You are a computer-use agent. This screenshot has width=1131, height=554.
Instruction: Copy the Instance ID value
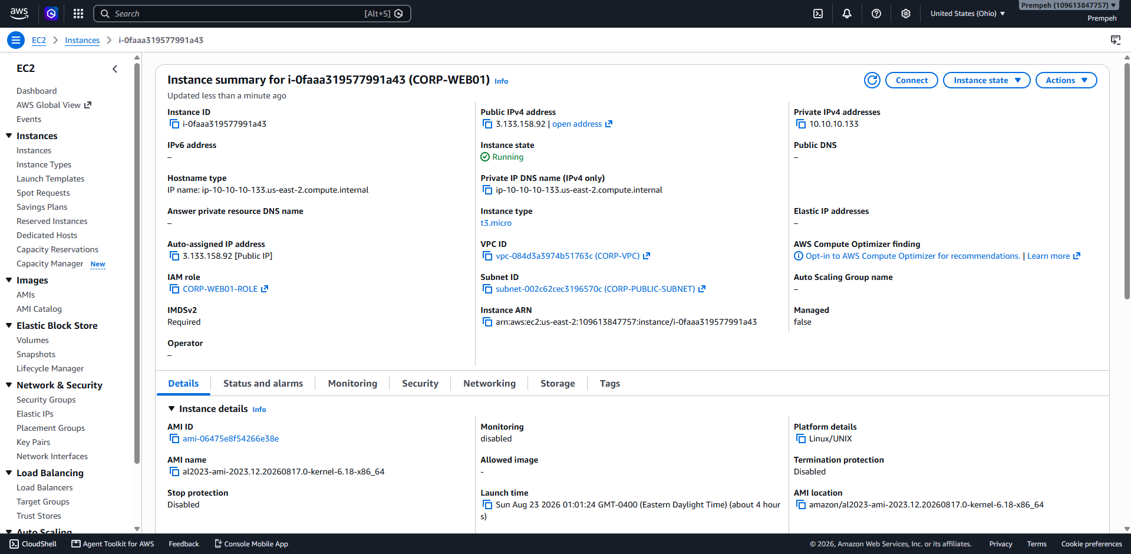coord(174,124)
